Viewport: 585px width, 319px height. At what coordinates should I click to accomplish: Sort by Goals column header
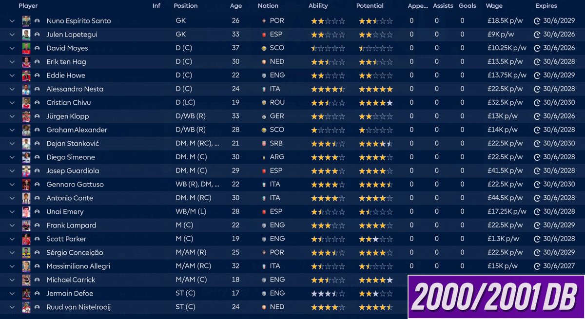tap(468, 6)
